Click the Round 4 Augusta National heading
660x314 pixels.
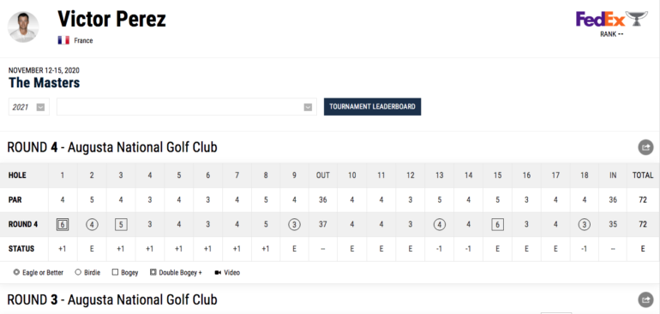pyautogui.click(x=112, y=147)
